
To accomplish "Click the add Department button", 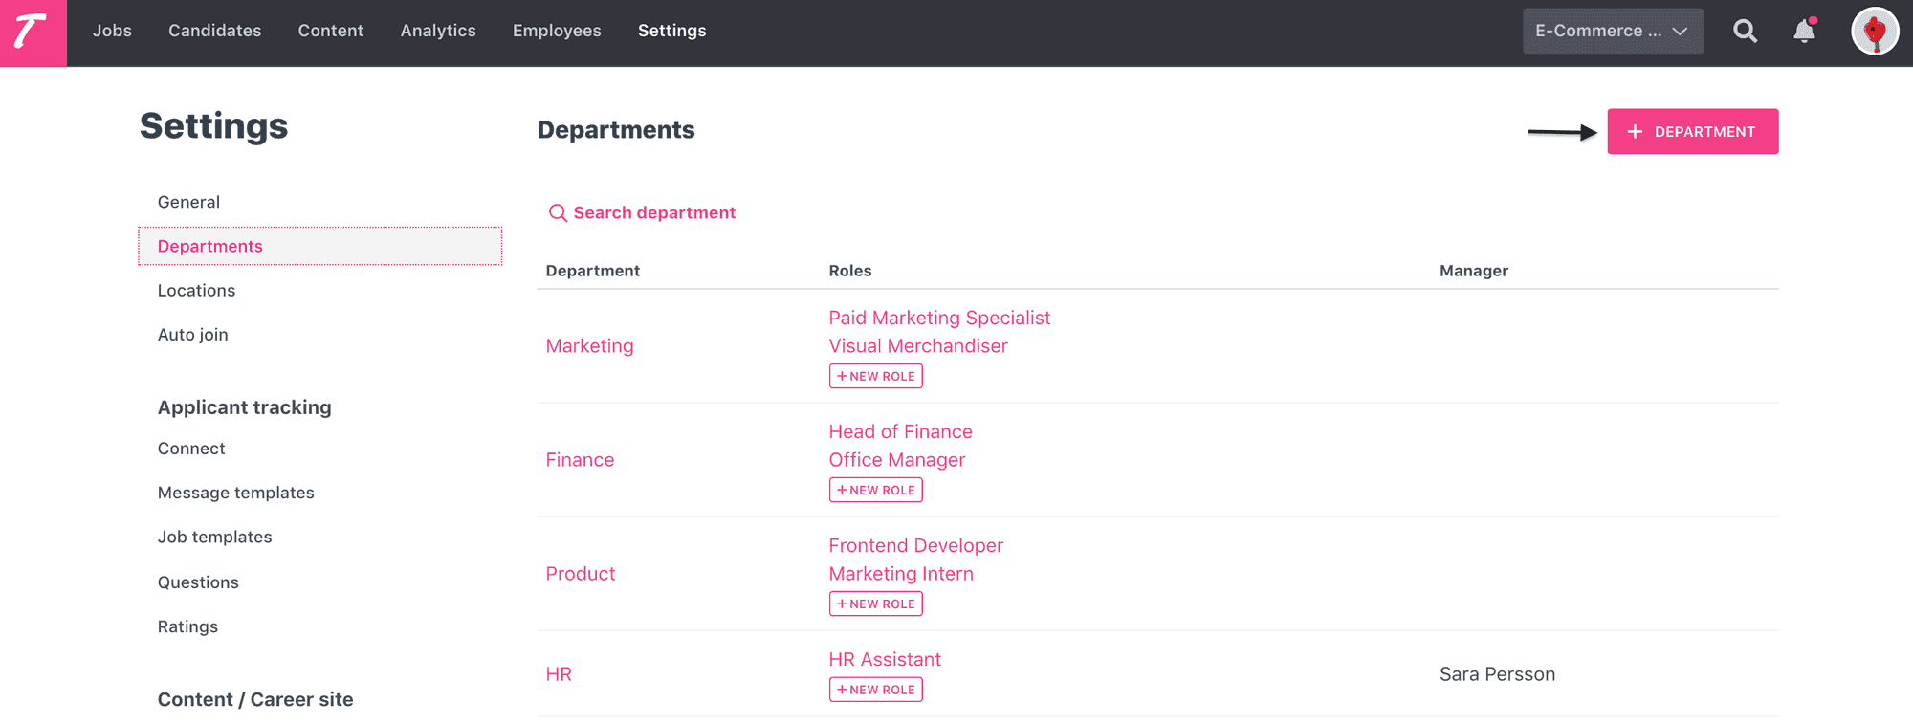I will (1692, 131).
